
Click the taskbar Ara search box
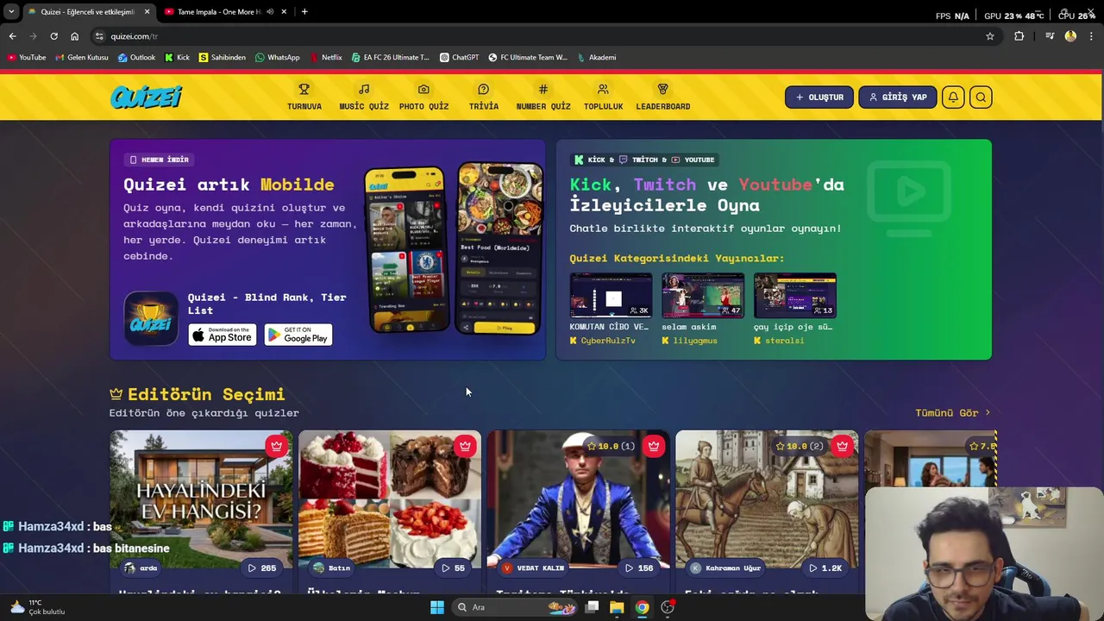516,607
